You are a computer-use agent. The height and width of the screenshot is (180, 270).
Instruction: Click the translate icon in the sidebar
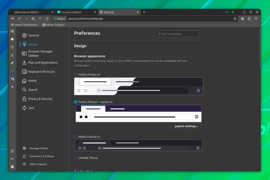coord(12,79)
